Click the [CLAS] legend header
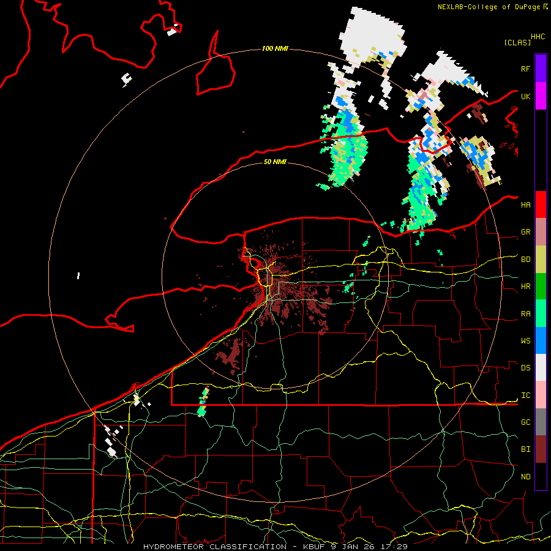This screenshot has height=551, width=551. pyautogui.click(x=517, y=42)
